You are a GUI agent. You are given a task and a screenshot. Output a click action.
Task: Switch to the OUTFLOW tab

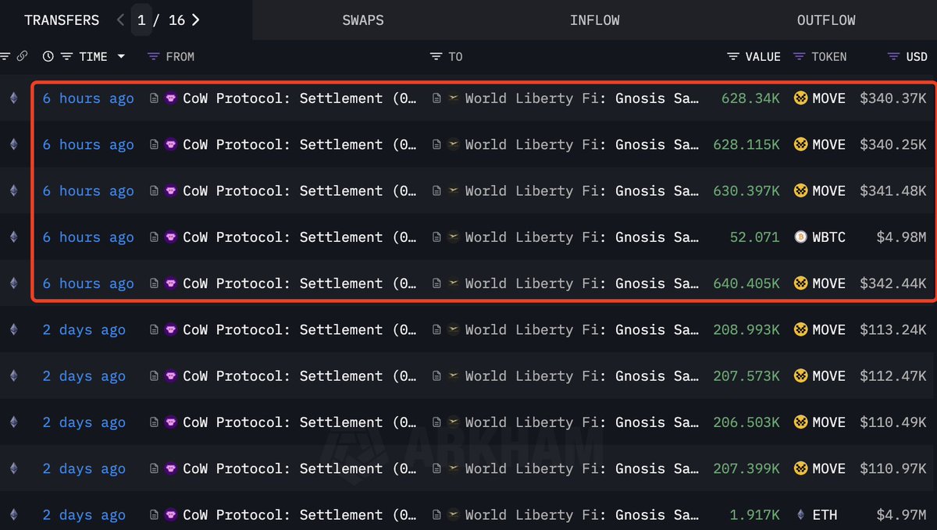pos(826,20)
